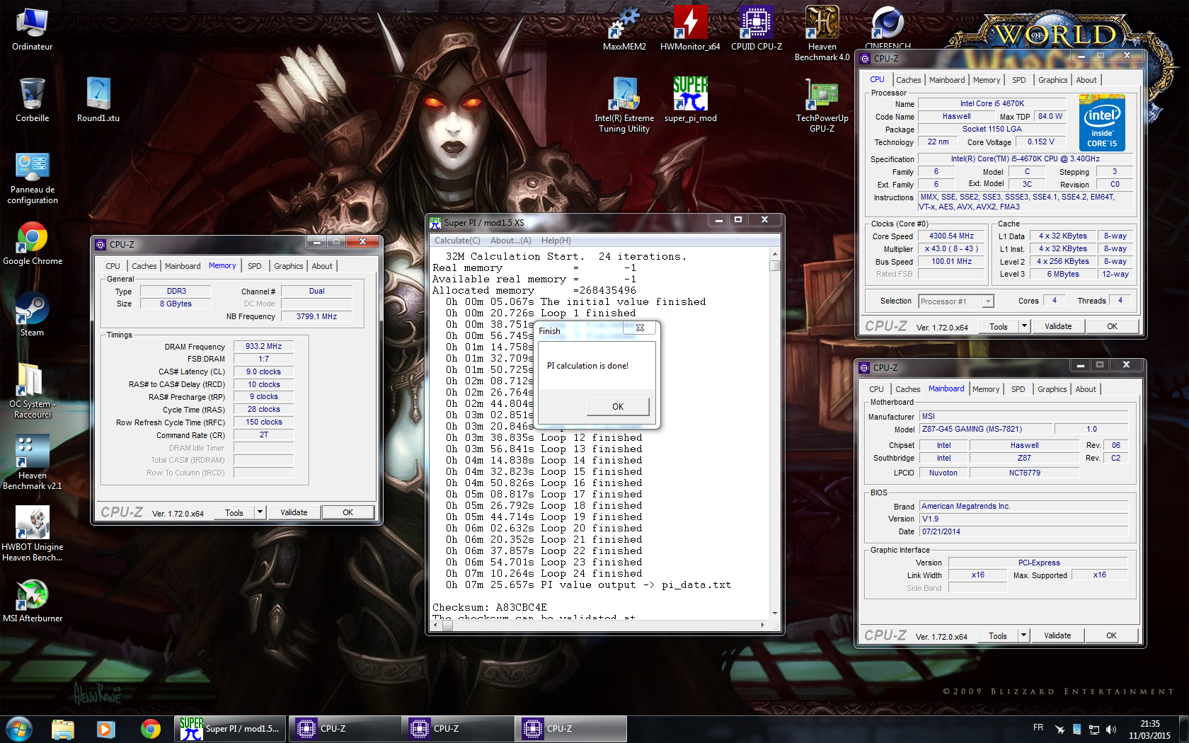The height and width of the screenshot is (743, 1189).
Task: Click the taskbar clock showing 21:35
Action: click(1150, 730)
